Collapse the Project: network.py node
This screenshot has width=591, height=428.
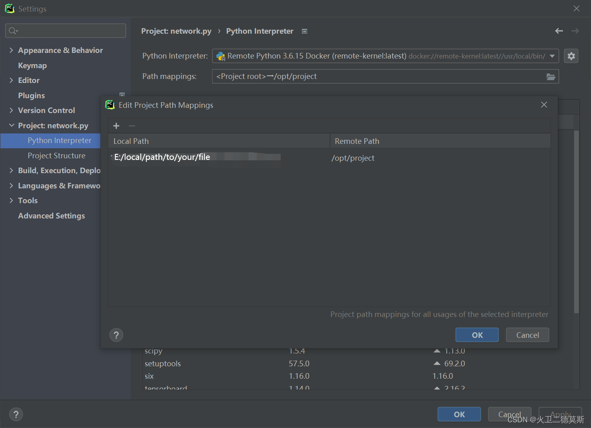click(x=11, y=125)
